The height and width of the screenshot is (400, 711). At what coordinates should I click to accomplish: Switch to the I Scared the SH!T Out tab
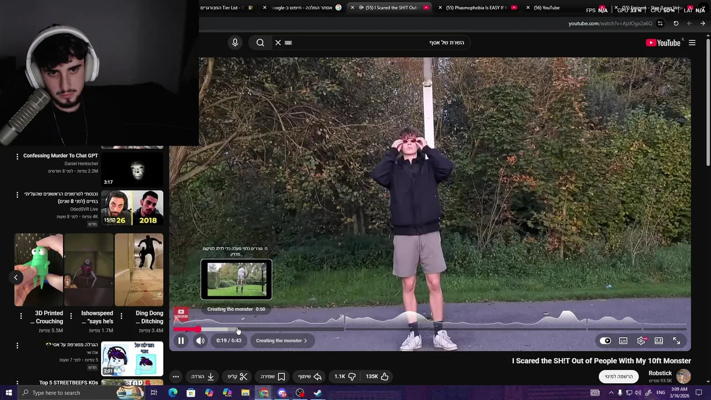pyautogui.click(x=391, y=8)
